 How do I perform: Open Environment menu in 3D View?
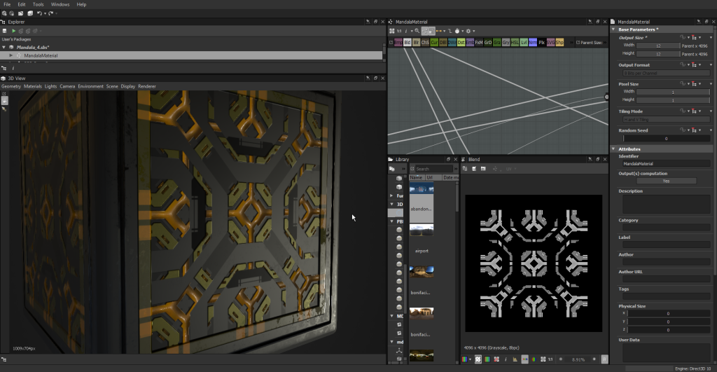[x=90, y=86]
